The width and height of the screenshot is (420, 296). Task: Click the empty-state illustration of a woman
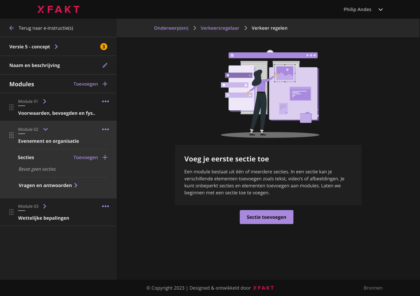pos(270,94)
